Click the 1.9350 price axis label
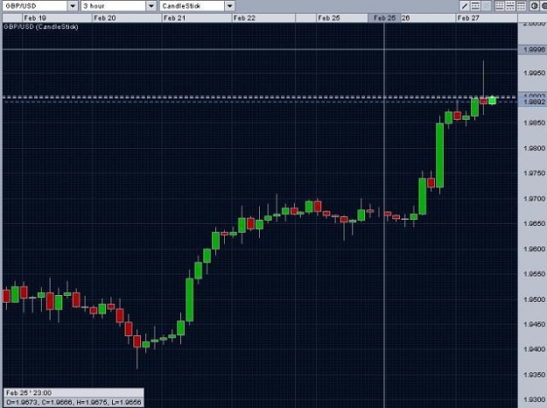547x408 pixels. pos(534,375)
